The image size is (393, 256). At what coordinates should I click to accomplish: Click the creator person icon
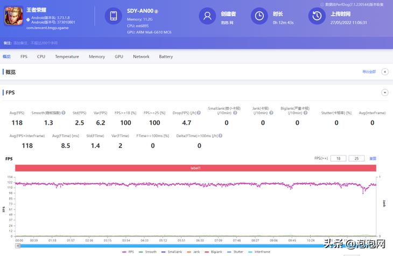point(207,16)
